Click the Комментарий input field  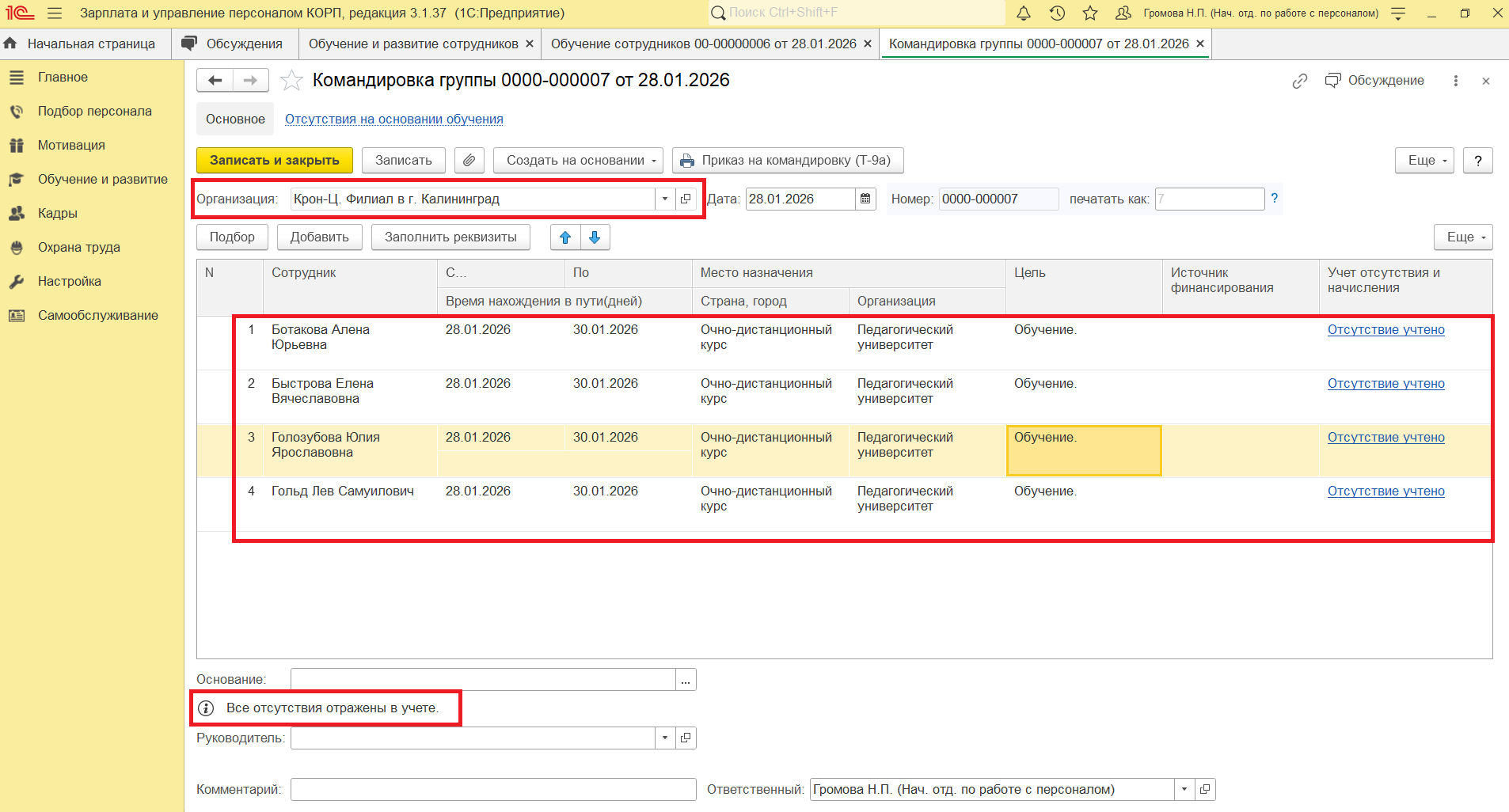tap(492, 789)
